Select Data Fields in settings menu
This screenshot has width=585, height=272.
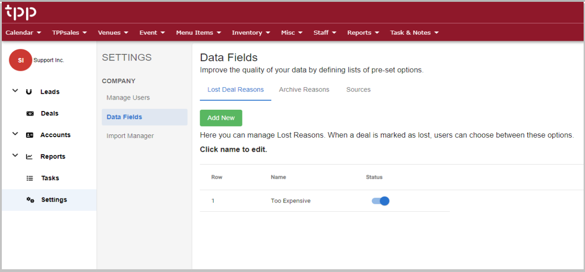click(144, 117)
